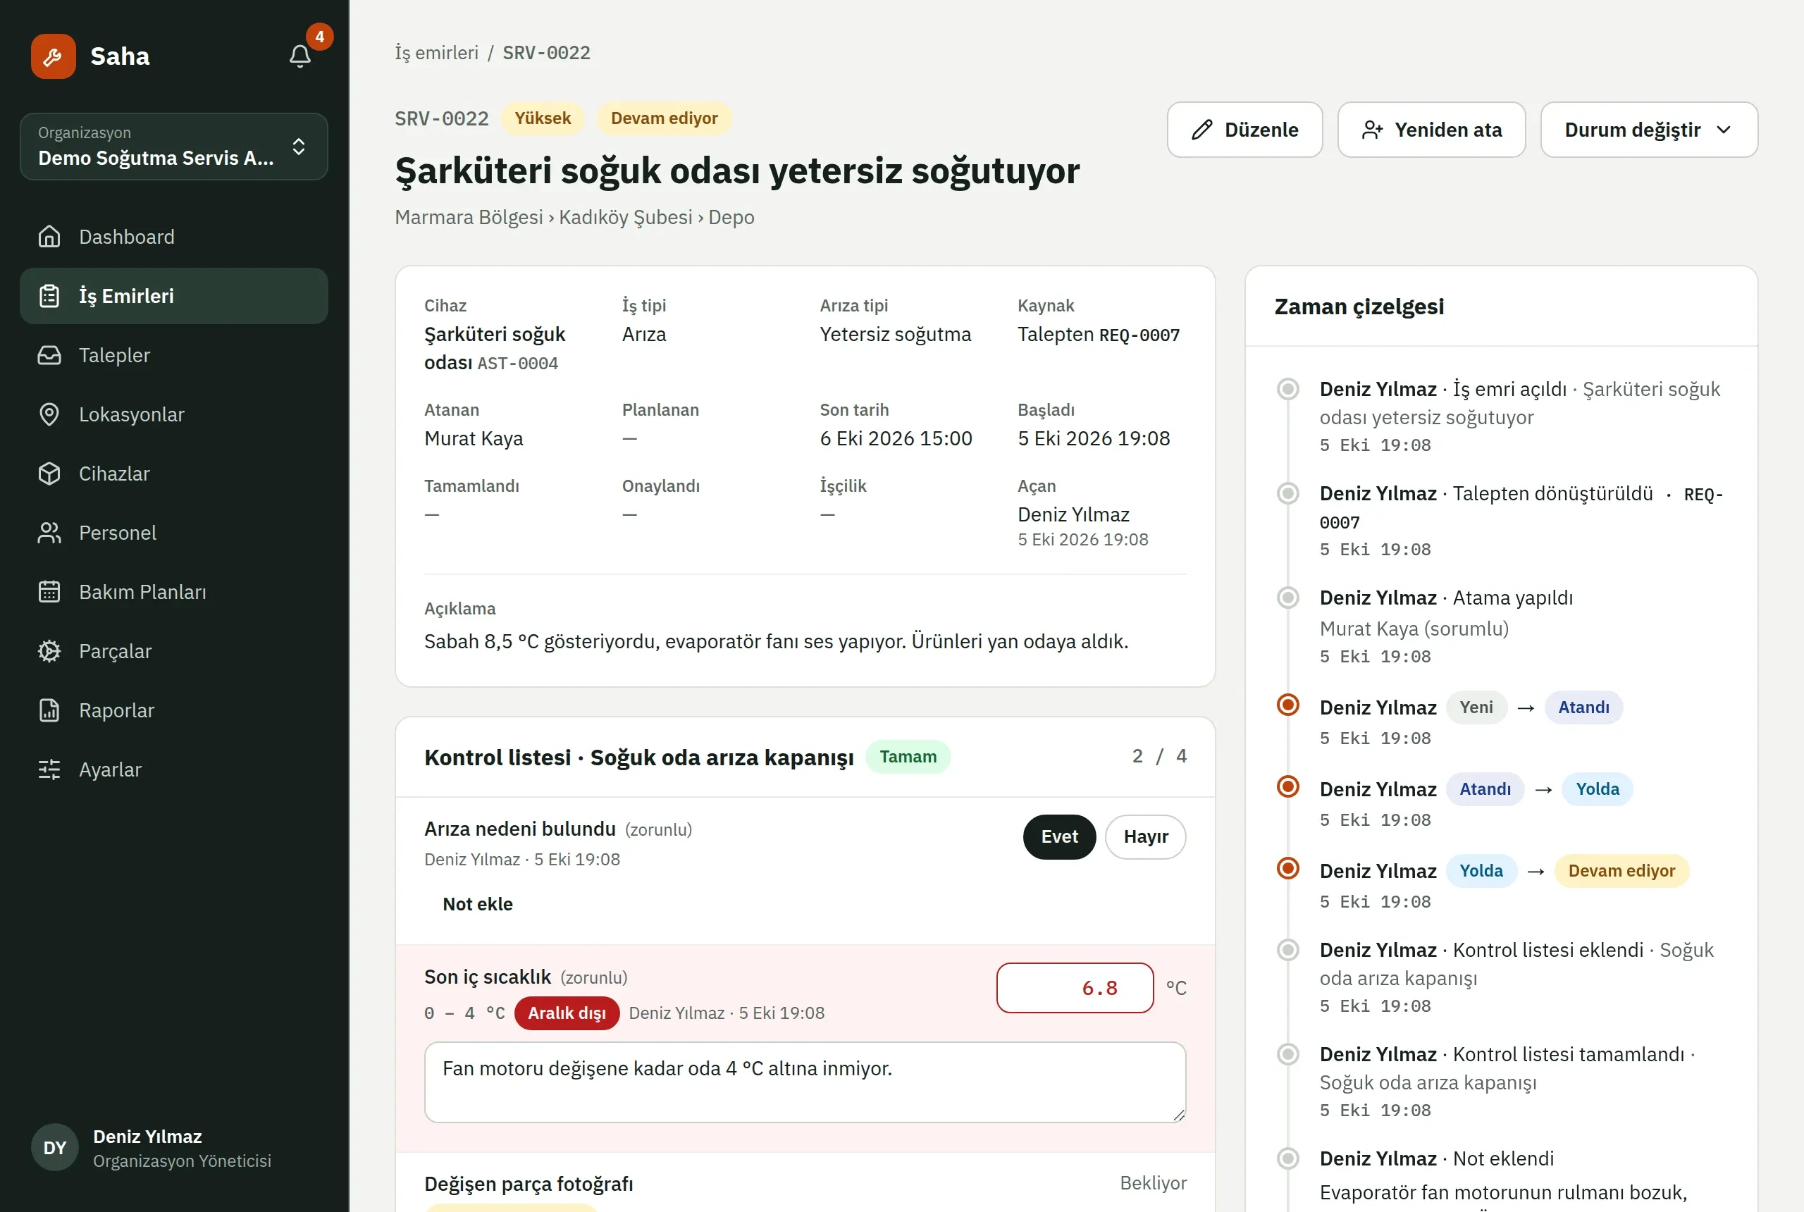Viewport: 1804px width, 1212px height.
Task: Click the Saha wrench logo icon
Action: pos(54,56)
